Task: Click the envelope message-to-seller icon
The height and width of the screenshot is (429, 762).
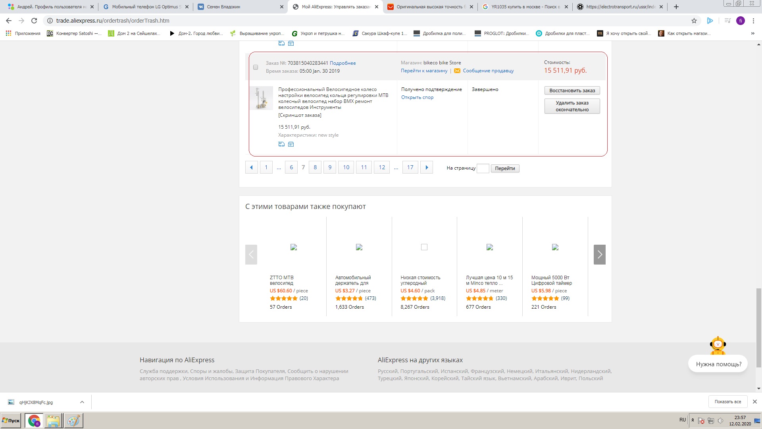Action: click(457, 71)
